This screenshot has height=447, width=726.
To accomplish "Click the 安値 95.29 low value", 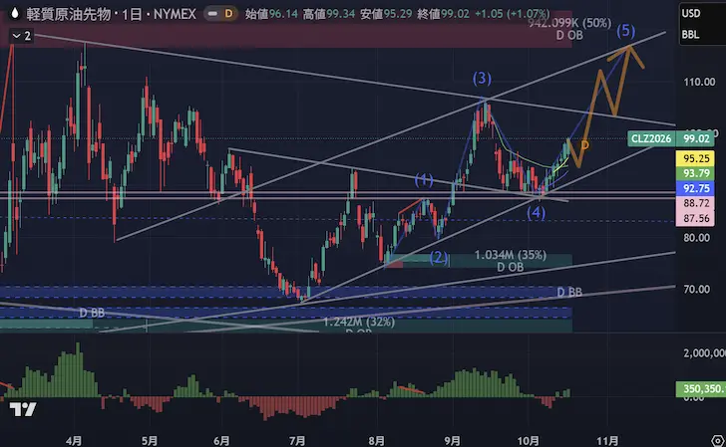I will pyautogui.click(x=386, y=14).
